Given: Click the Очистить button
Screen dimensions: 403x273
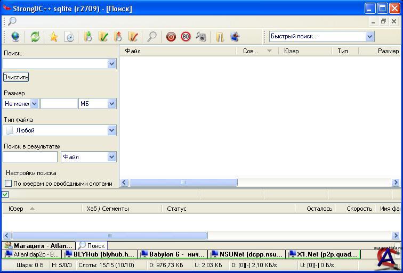Looking at the screenshot, I should click(x=16, y=77).
